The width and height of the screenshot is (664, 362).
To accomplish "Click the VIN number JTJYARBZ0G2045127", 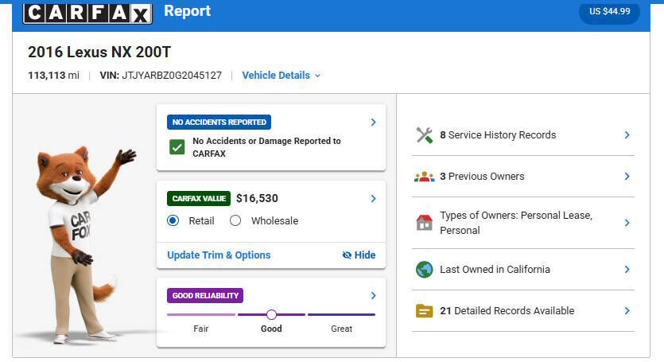I will pos(172,76).
